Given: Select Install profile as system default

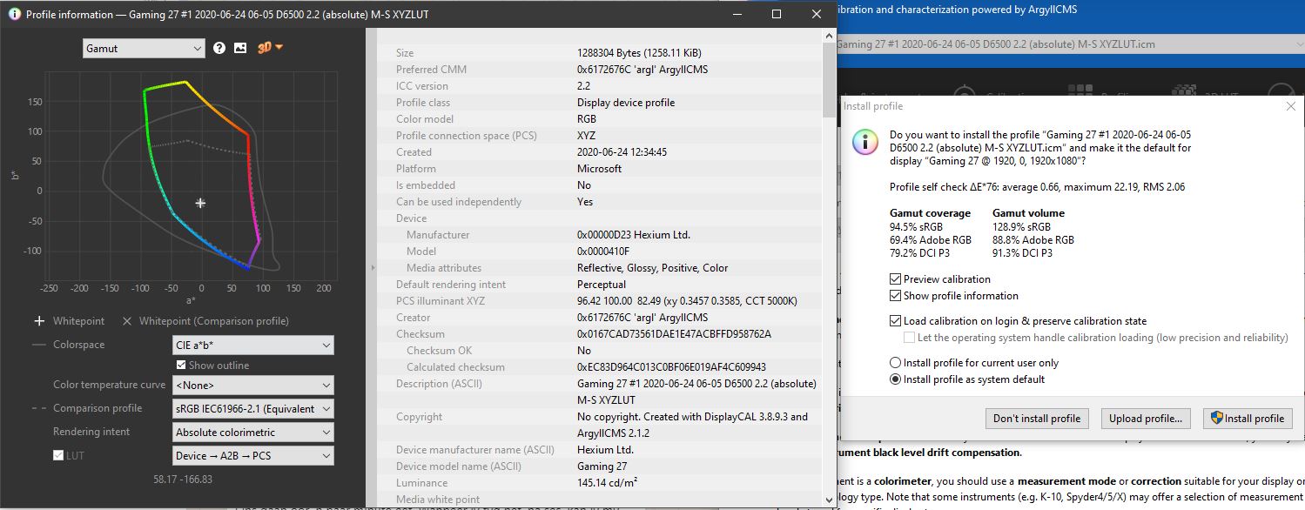Looking at the screenshot, I should click(895, 379).
